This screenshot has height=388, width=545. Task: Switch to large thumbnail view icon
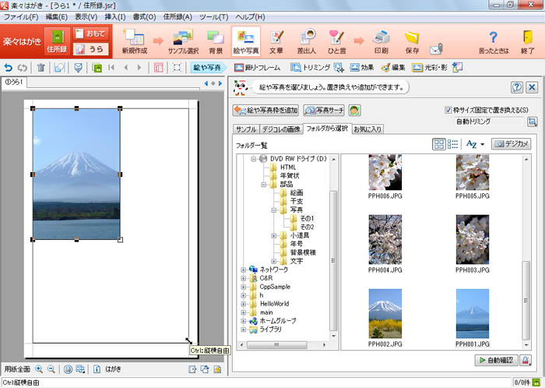[438, 144]
